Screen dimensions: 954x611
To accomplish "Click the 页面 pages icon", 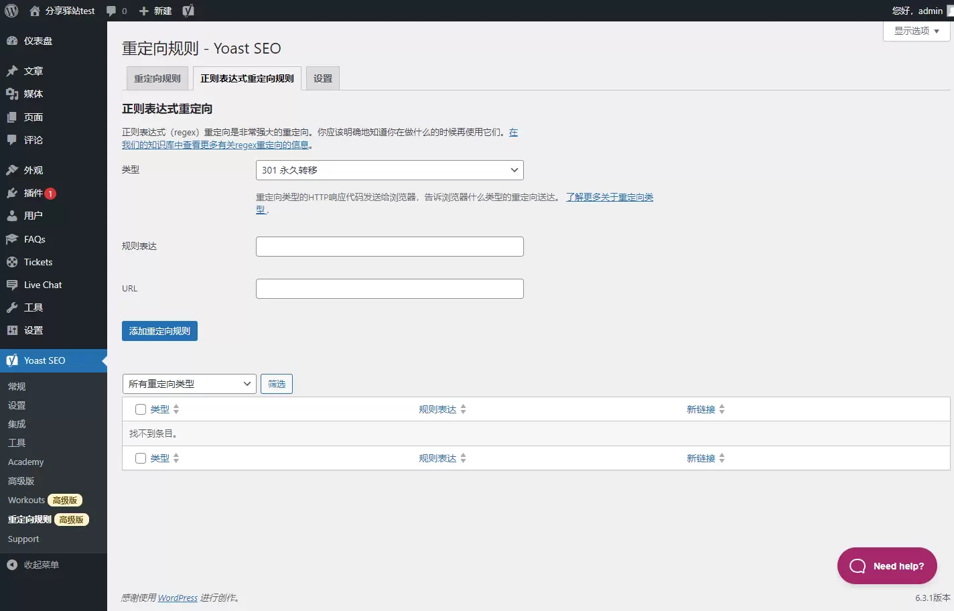I will click(x=12, y=117).
